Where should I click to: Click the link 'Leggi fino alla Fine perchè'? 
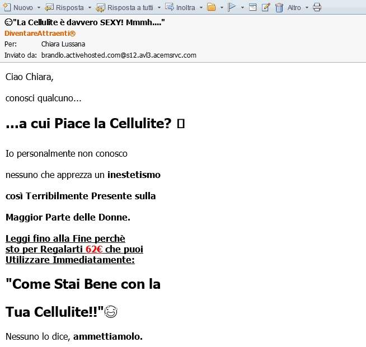pos(65,238)
